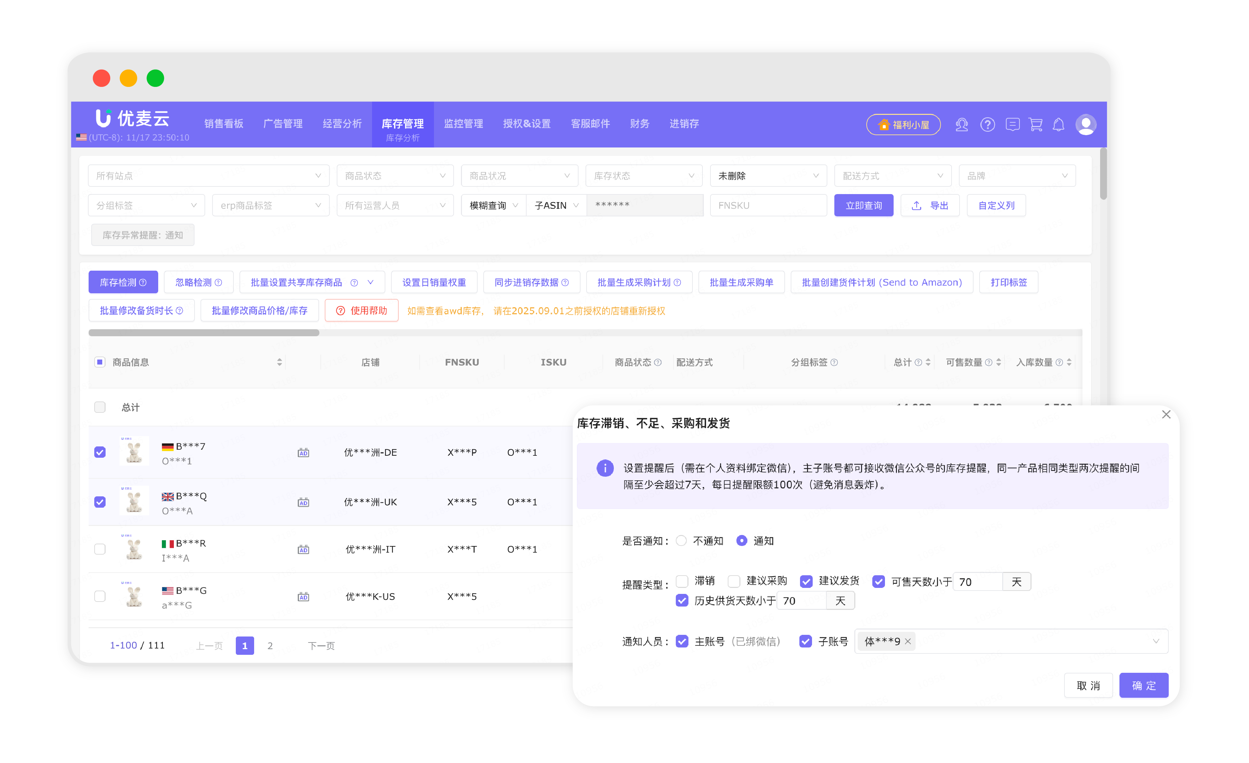Image resolution: width=1249 pixels, height=763 pixels.
Task: Click the horizontal table scrollbar
Action: pos(204,333)
